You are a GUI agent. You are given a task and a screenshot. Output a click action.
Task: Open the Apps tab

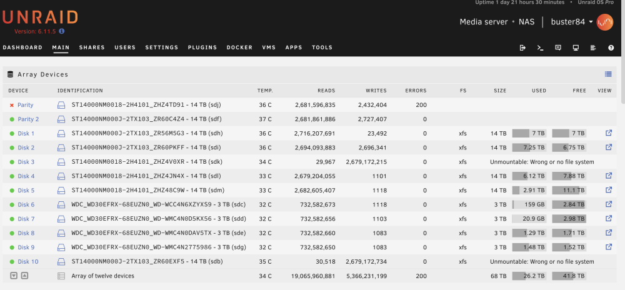pos(294,47)
